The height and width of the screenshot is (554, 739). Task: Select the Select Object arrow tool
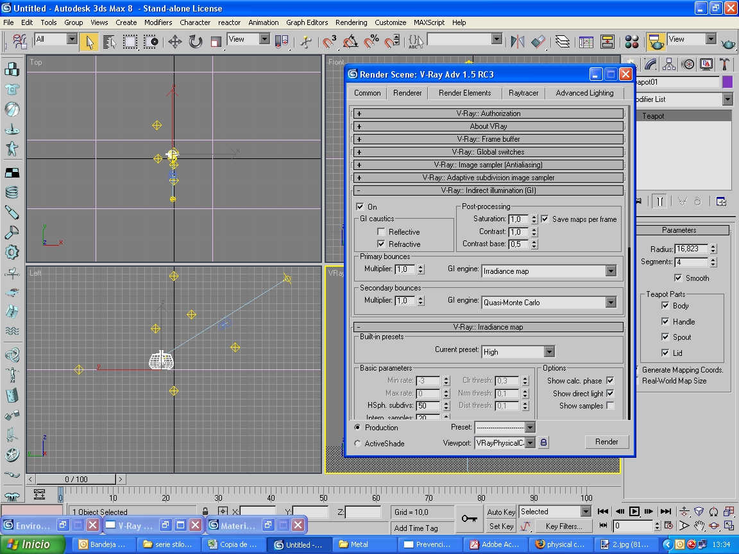89,42
